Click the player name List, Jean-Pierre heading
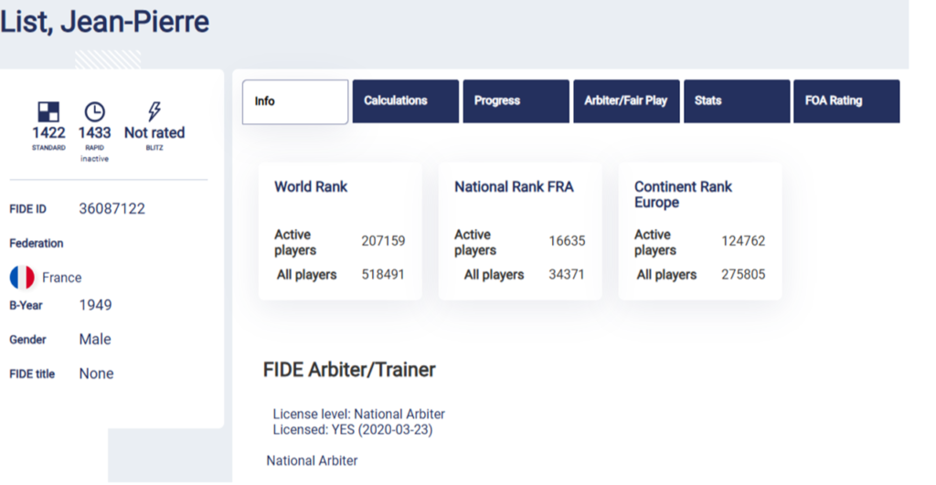Viewport: 936px width, 485px height. [105, 22]
